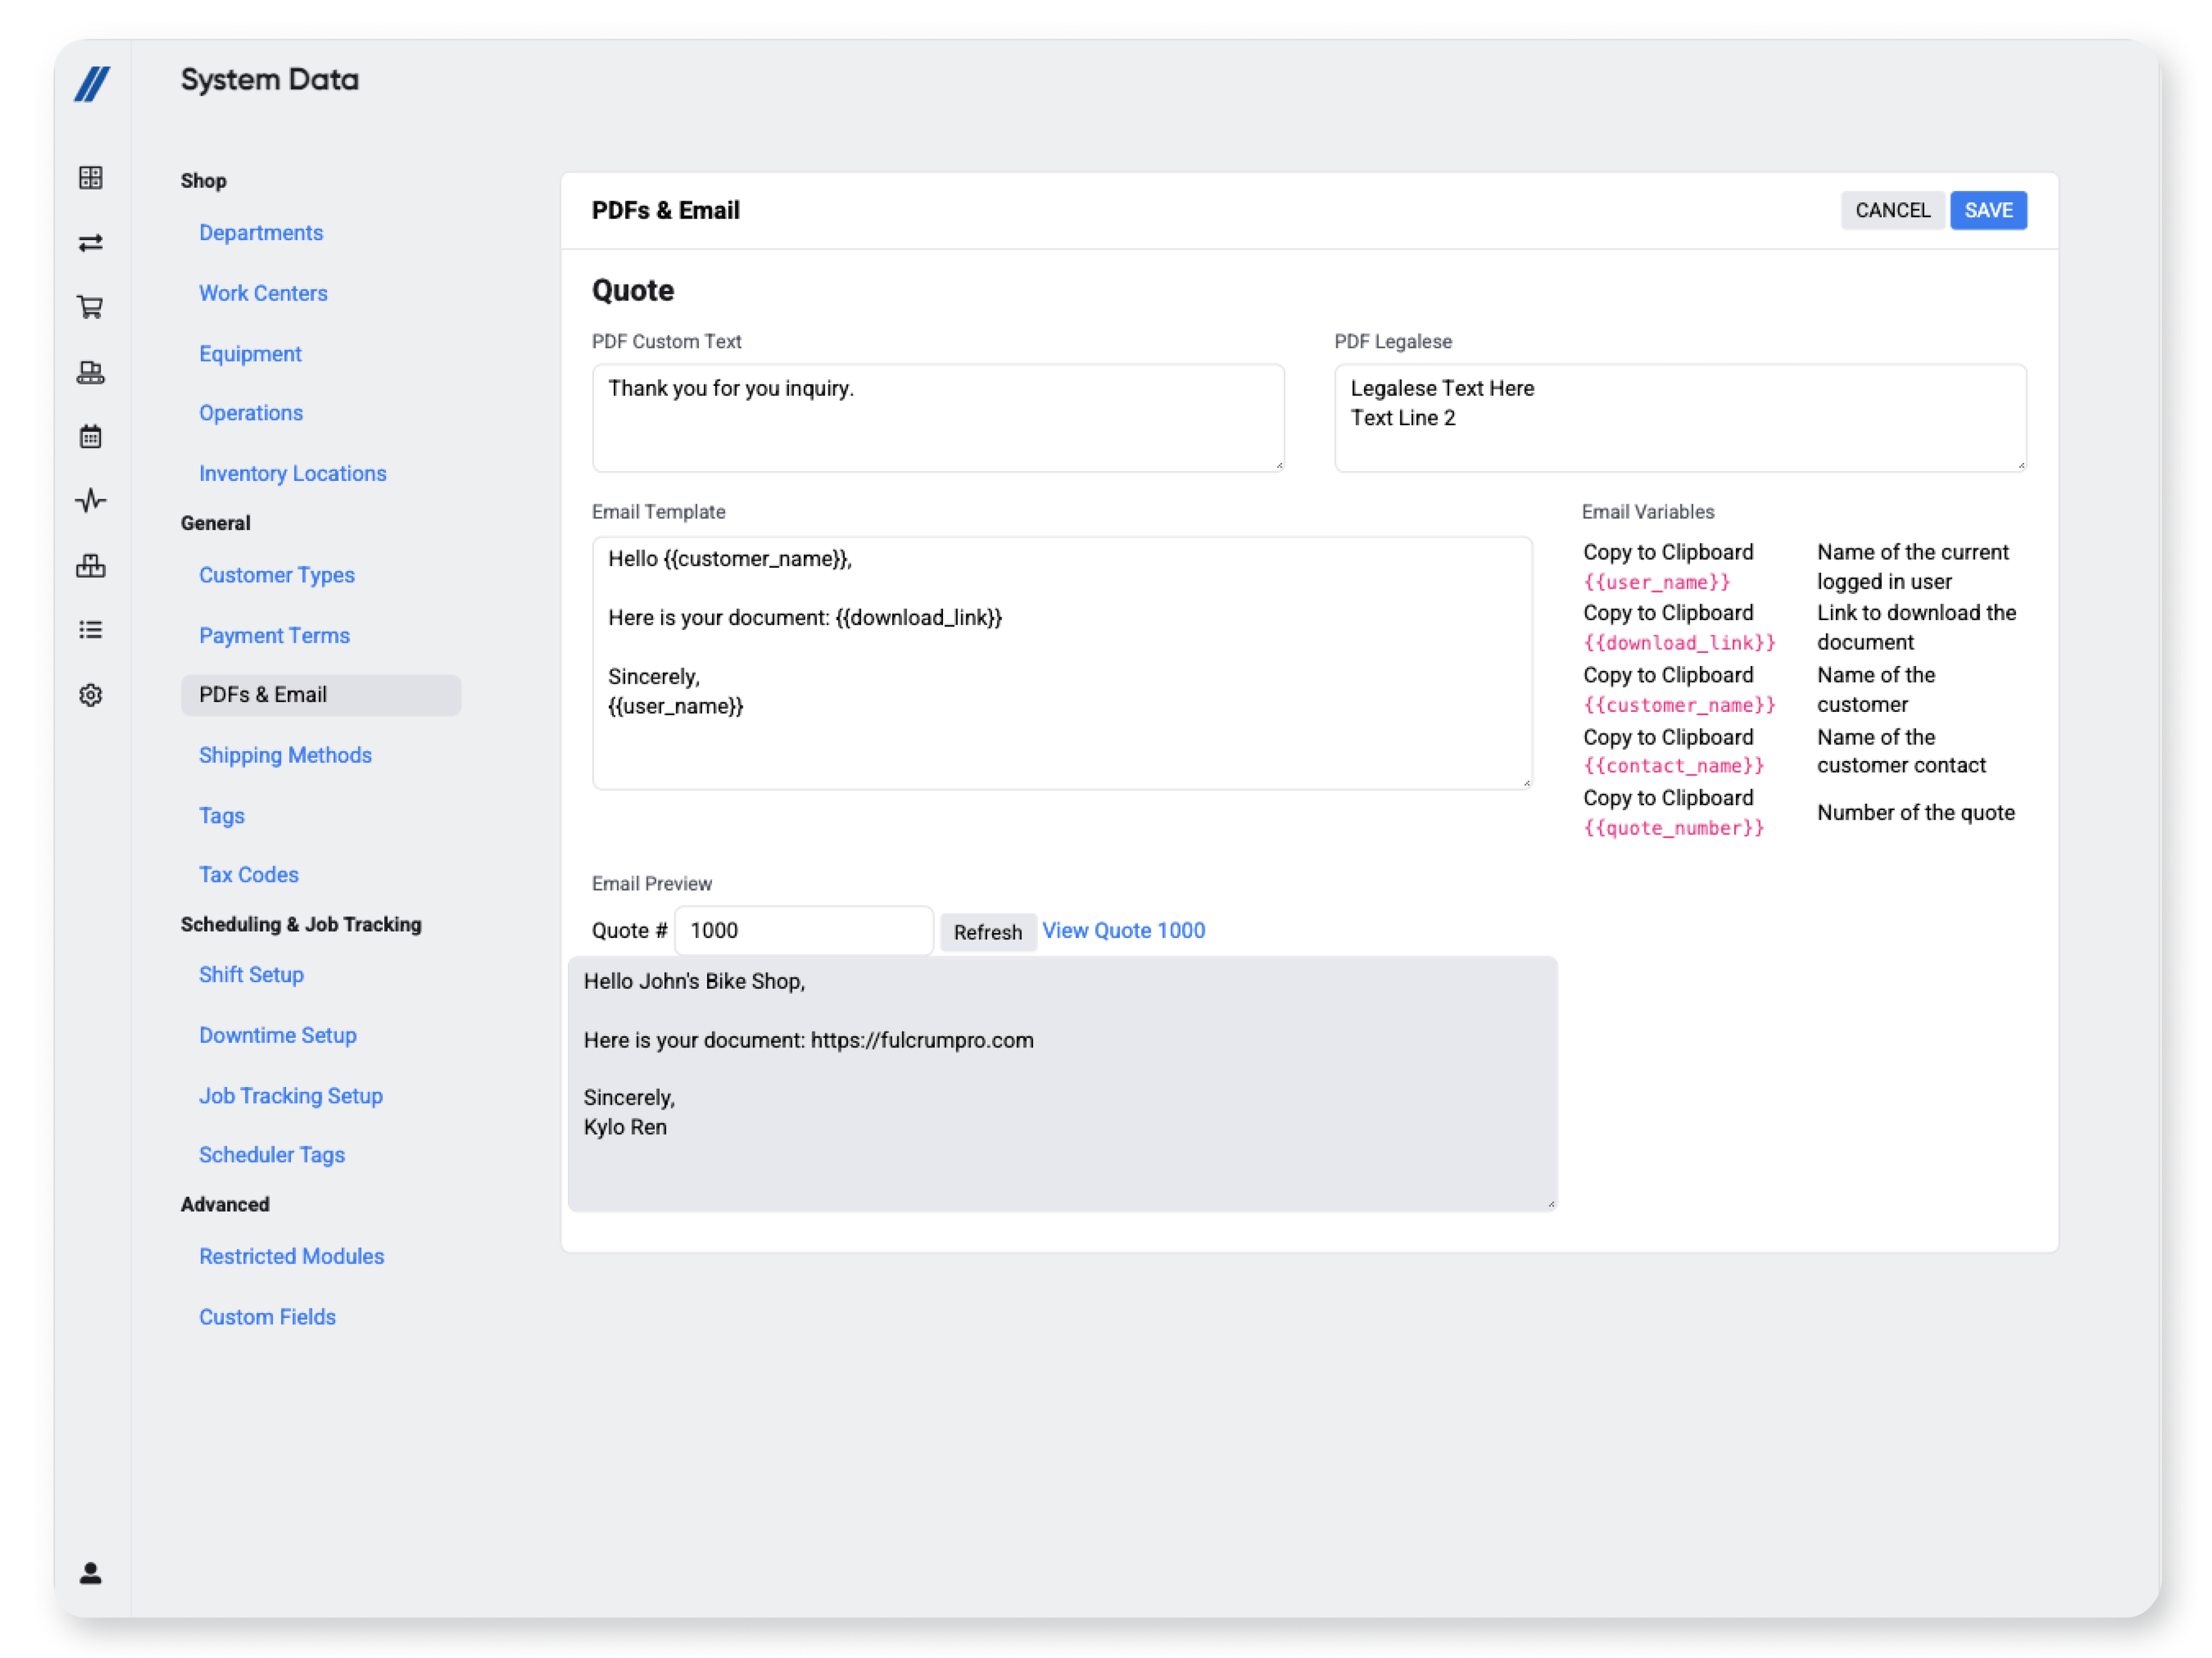2212x1658 pixels.
Task: Click the Quote # input field
Action: (x=803, y=931)
